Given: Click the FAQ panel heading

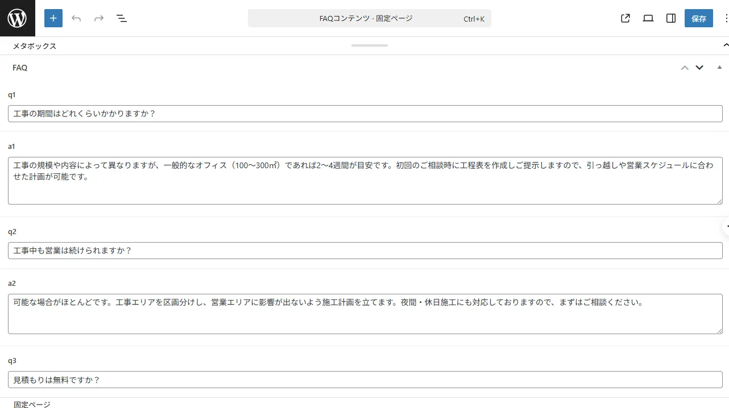Looking at the screenshot, I should 20,68.
